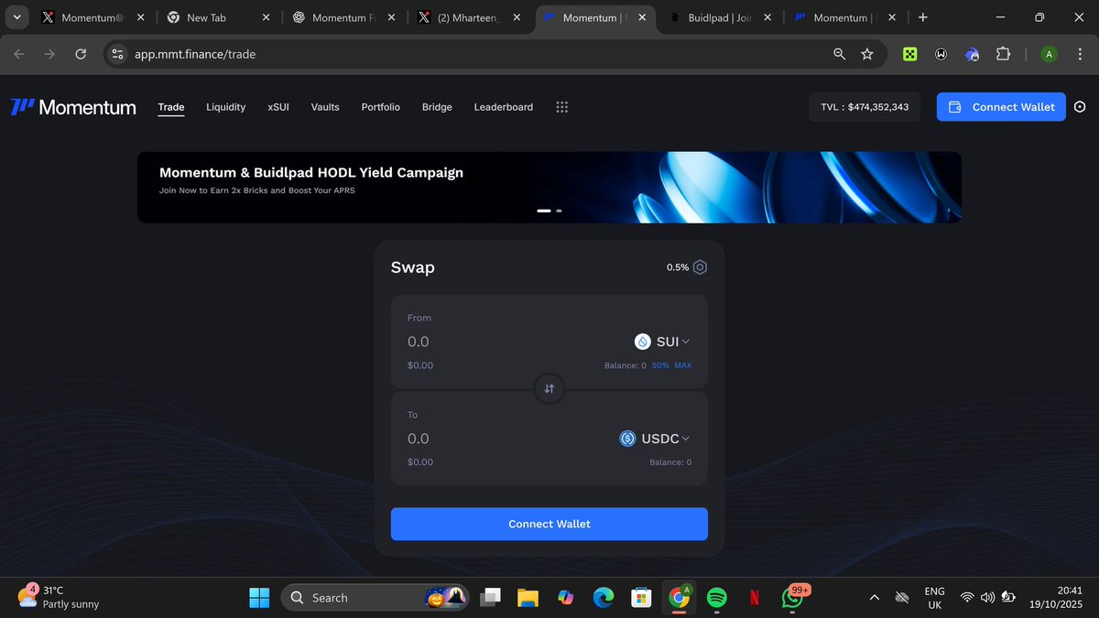Open WhatsApp from the taskbar
This screenshot has width=1099, height=618.
tap(793, 598)
